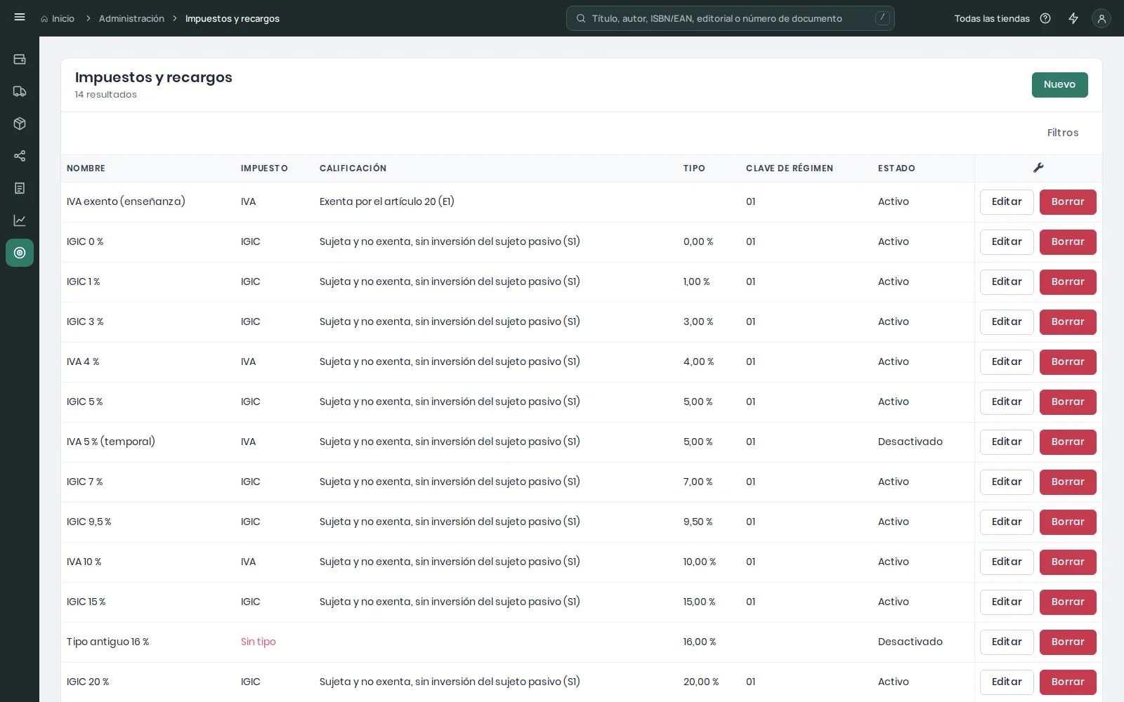Click Exenta por el artículo 20 (E1) cell
Viewport: 1124px width, 702px height.
coord(386,201)
